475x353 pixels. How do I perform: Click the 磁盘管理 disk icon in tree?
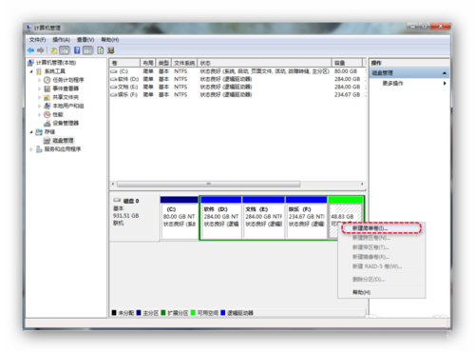(x=47, y=140)
